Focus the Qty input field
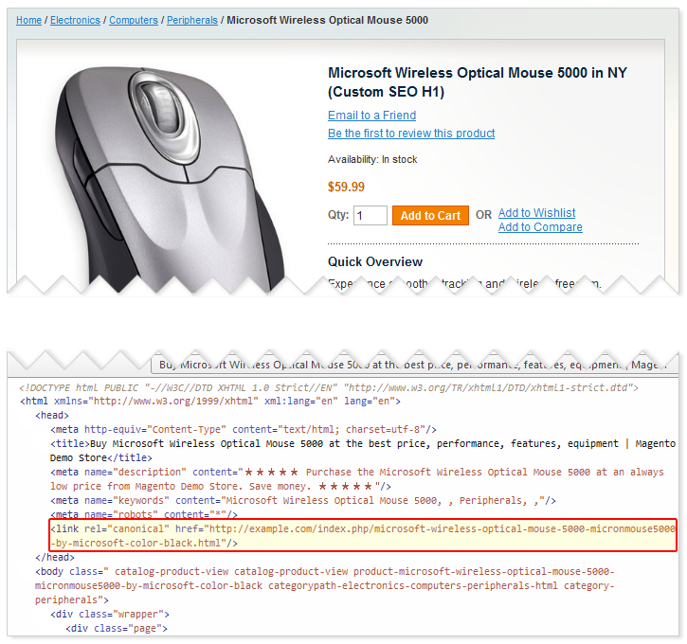The height and width of the screenshot is (644, 687). [x=371, y=216]
